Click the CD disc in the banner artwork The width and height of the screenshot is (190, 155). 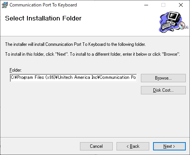click(182, 25)
